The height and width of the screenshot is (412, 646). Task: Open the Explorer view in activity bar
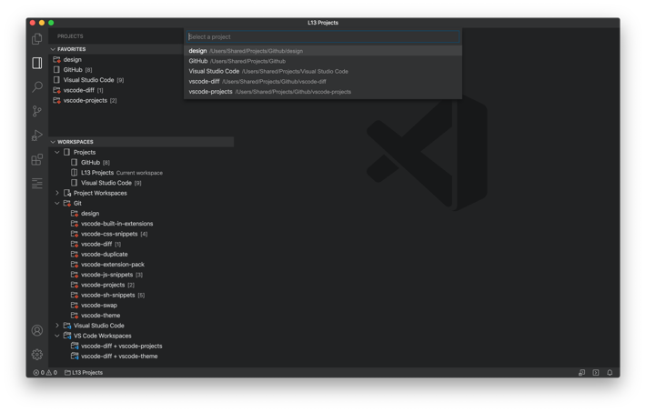tap(37, 39)
